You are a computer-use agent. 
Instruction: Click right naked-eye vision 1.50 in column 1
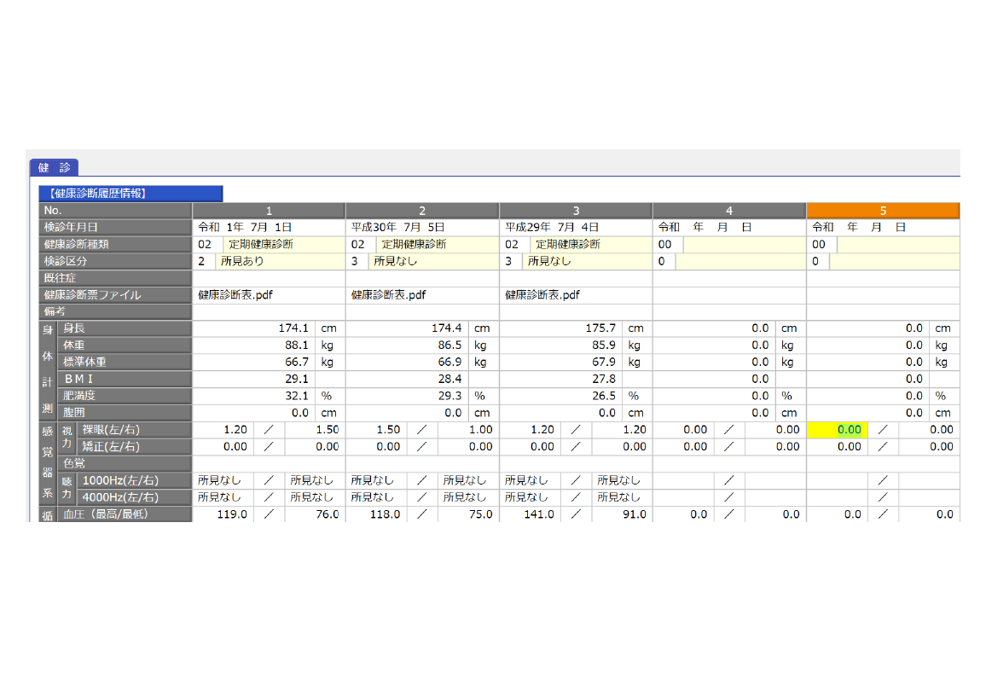(x=315, y=430)
